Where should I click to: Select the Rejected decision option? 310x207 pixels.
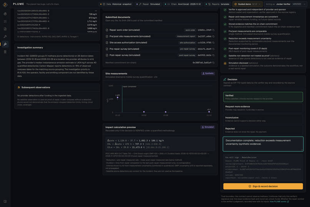click(263, 130)
